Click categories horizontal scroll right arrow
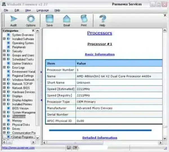The width and height of the screenshot is (169, 152). pyautogui.click(x=33, y=142)
